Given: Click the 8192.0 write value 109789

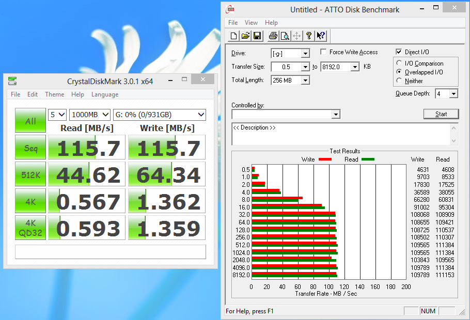Looking at the screenshot, I should [420, 275].
